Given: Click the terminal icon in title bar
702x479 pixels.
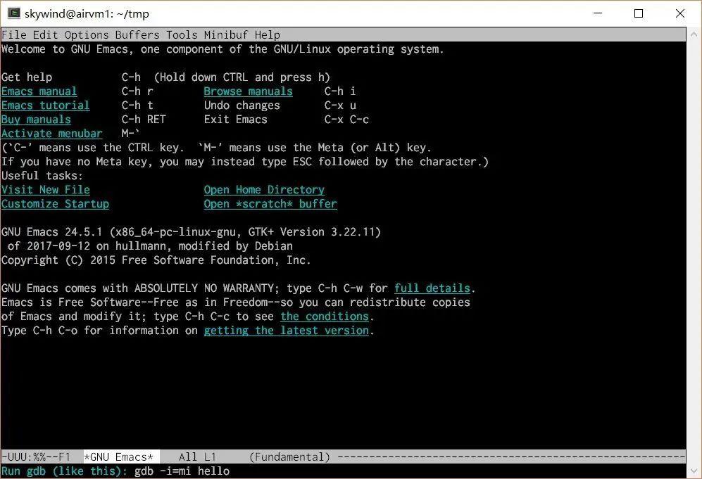Looking at the screenshot, I should pos(13,13).
